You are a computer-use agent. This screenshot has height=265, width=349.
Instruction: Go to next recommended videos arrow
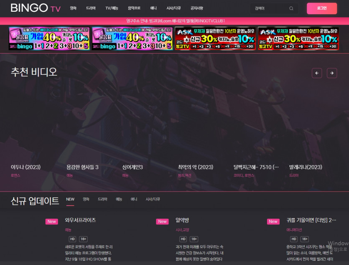tap(332, 73)
